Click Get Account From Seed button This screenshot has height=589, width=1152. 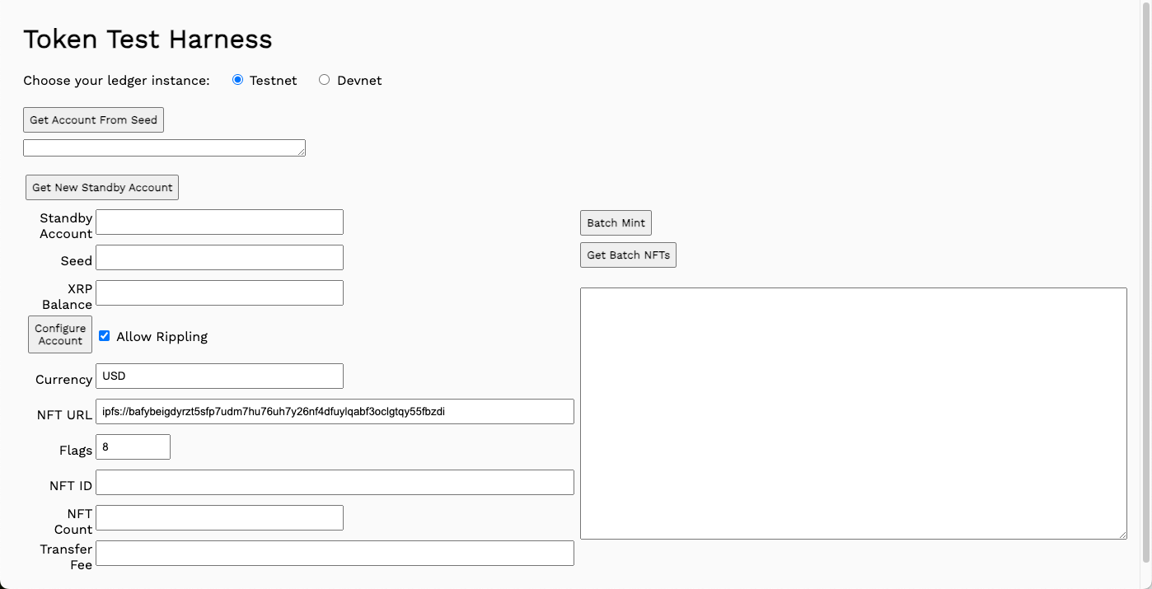pos(93,119)
